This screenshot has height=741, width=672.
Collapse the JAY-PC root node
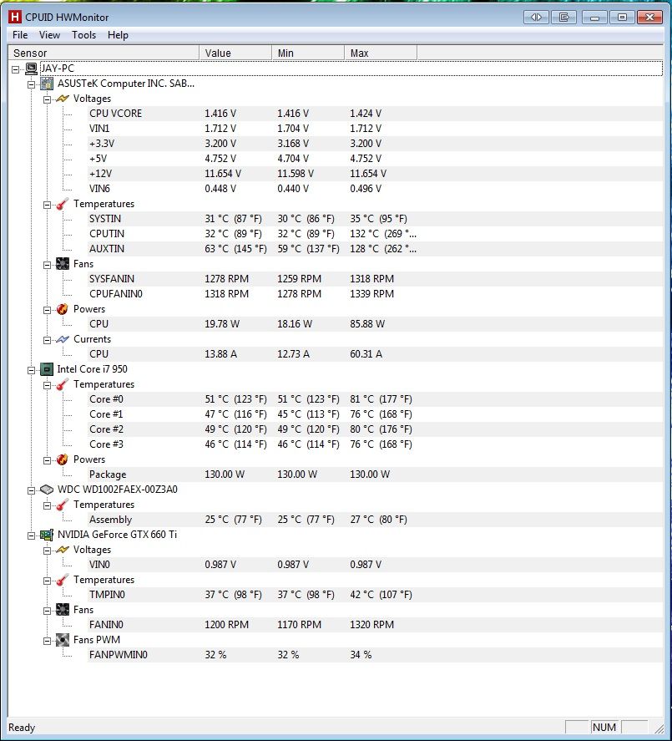(16, 69)
